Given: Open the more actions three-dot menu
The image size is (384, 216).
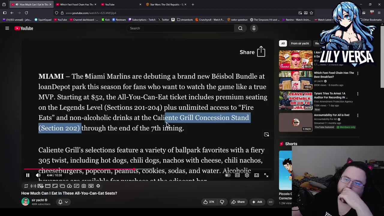Looking at the screenshot, I should pos(270,202).
